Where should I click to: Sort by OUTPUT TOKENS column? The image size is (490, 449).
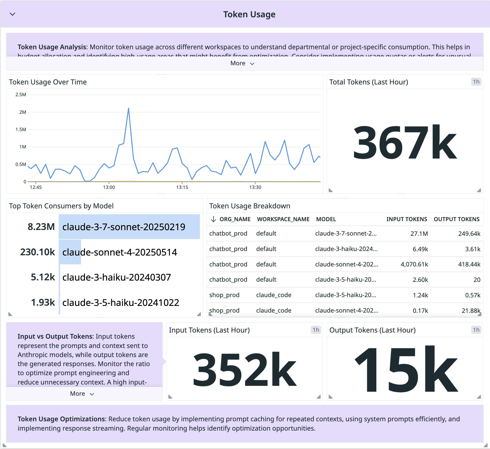tap(456, 219)
